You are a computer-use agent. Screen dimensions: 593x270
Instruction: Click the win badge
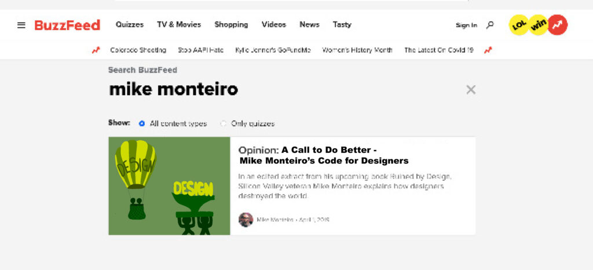tap(538, 25)
